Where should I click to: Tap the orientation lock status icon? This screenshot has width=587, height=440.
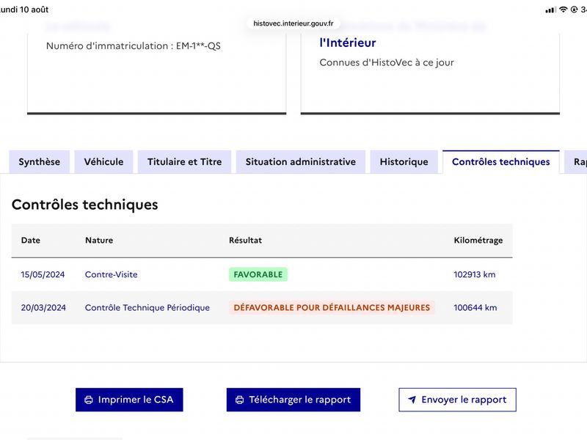click(x=574, y=10)
